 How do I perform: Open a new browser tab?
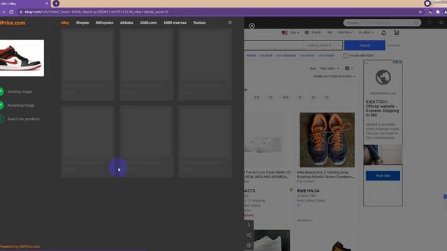click(x=56, y=3)
